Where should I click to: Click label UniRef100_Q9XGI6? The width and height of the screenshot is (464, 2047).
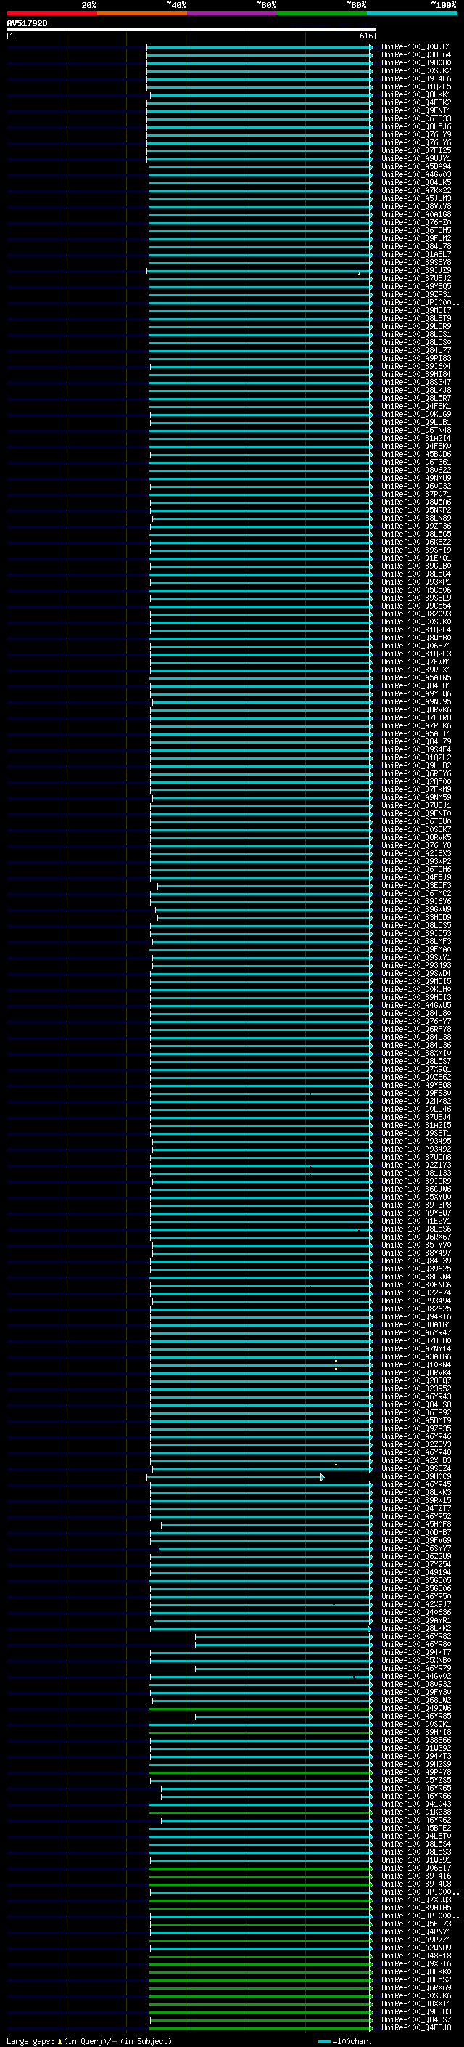(x=415, y=1963)
